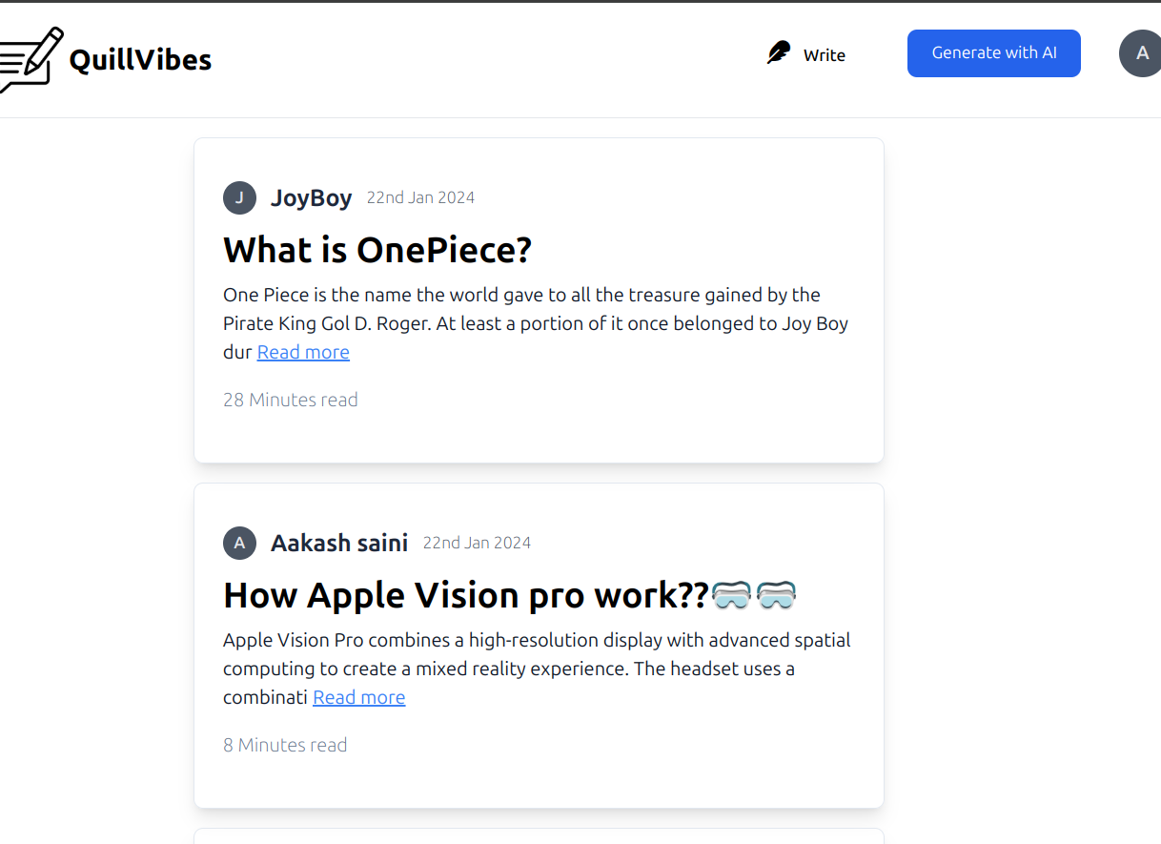Click the JoyBoy author name
The image size is (1161, 844).
coord(311,198)
